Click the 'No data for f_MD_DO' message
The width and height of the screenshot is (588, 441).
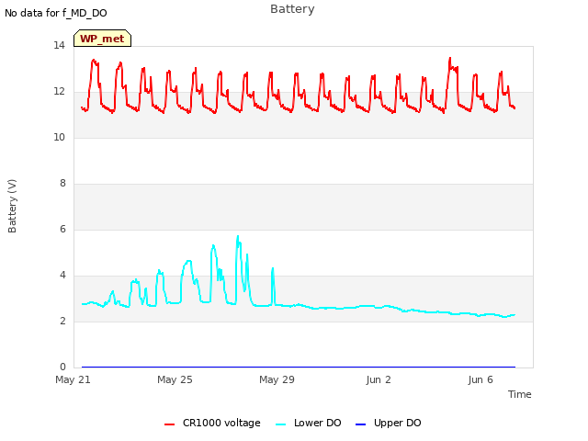56,13
